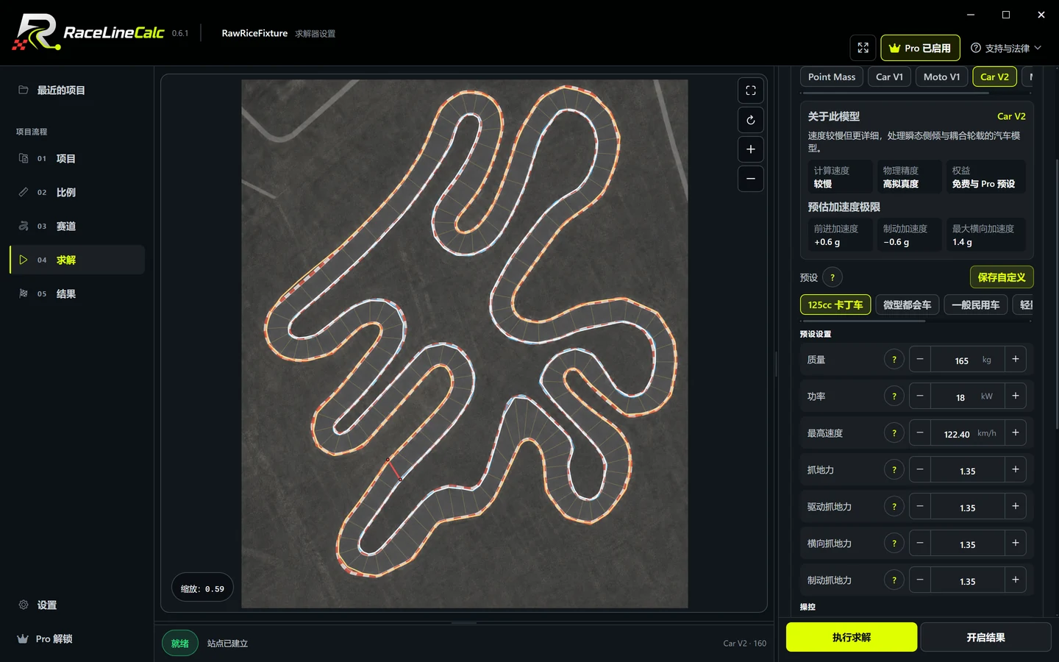Reset the map view rotation icon
The image size is (1059, 662).
(751, 120)
